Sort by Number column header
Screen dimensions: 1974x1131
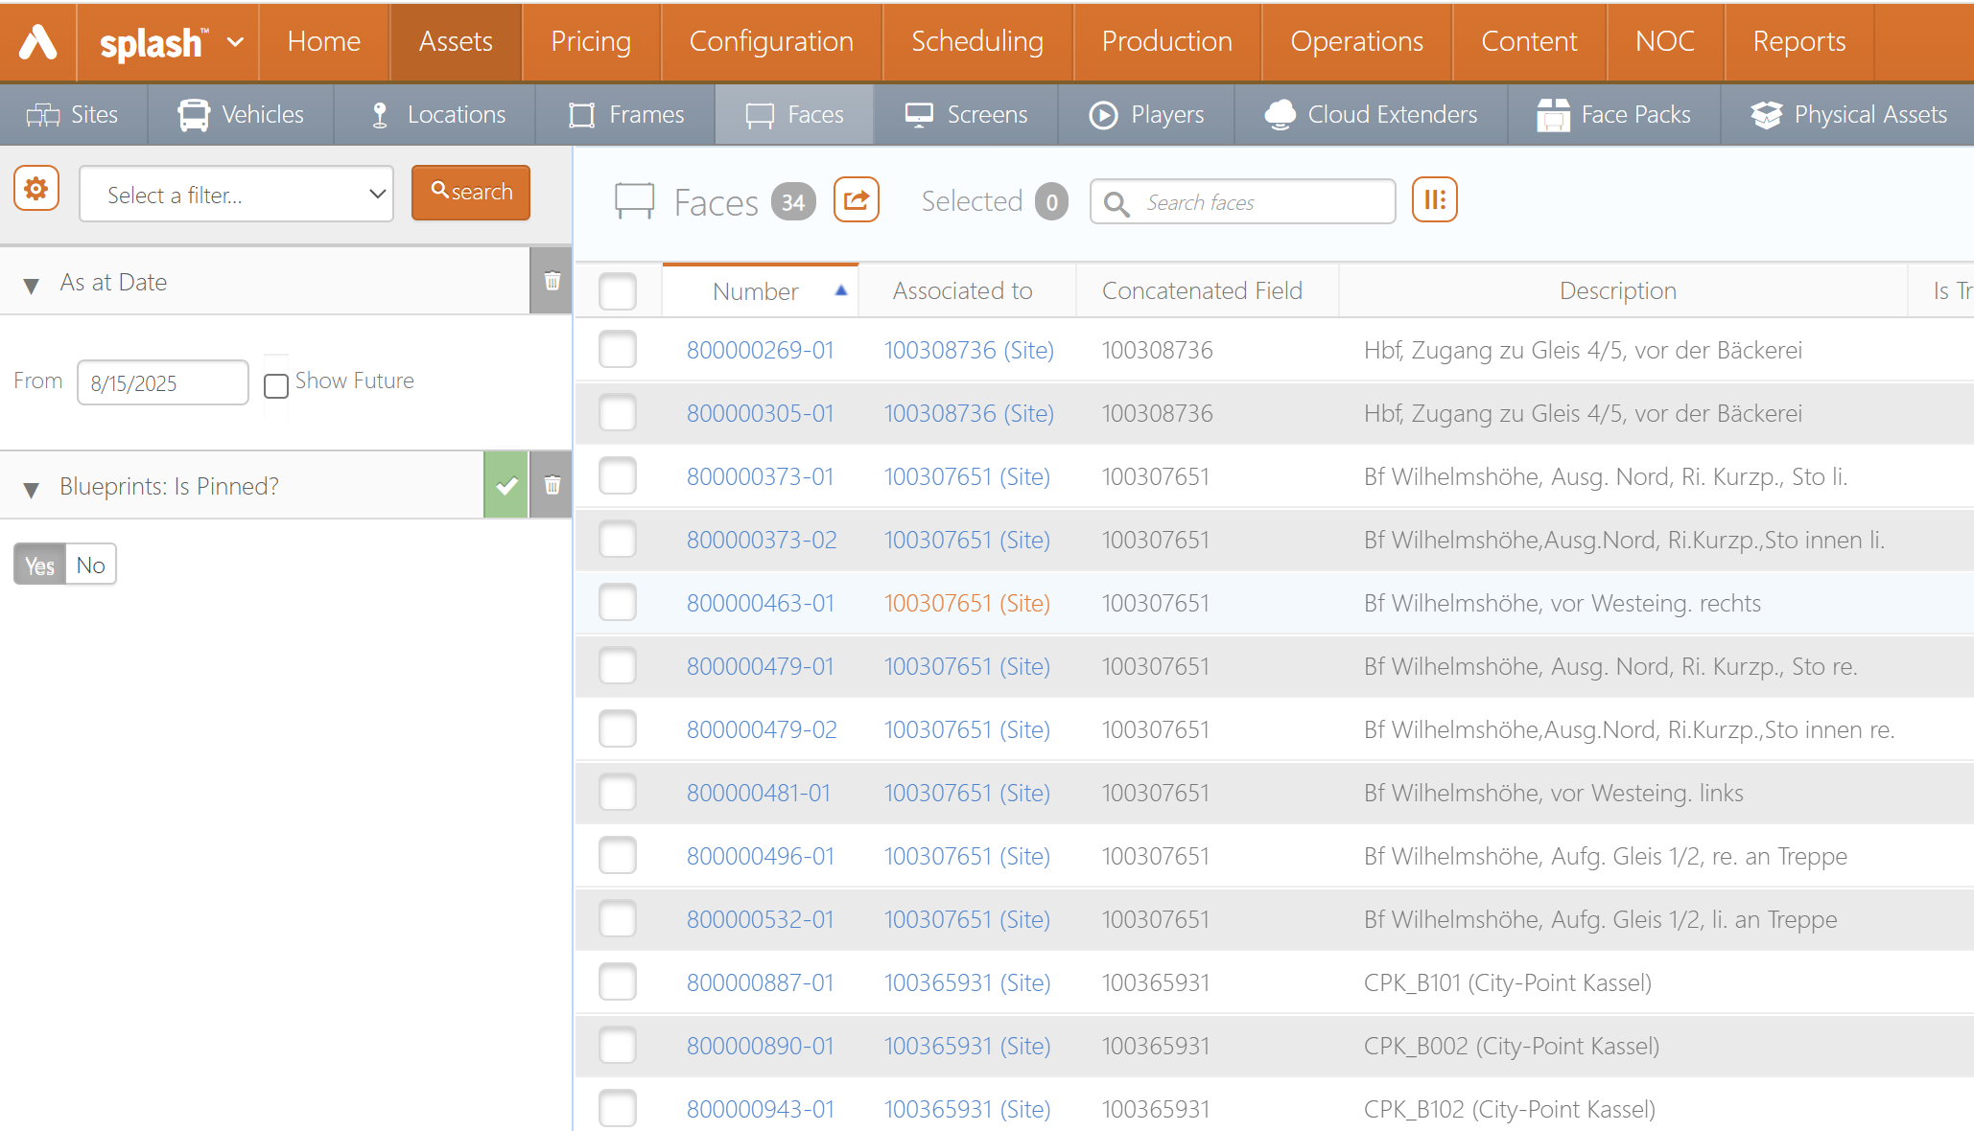pyautogui.click(x=755, y=290)
